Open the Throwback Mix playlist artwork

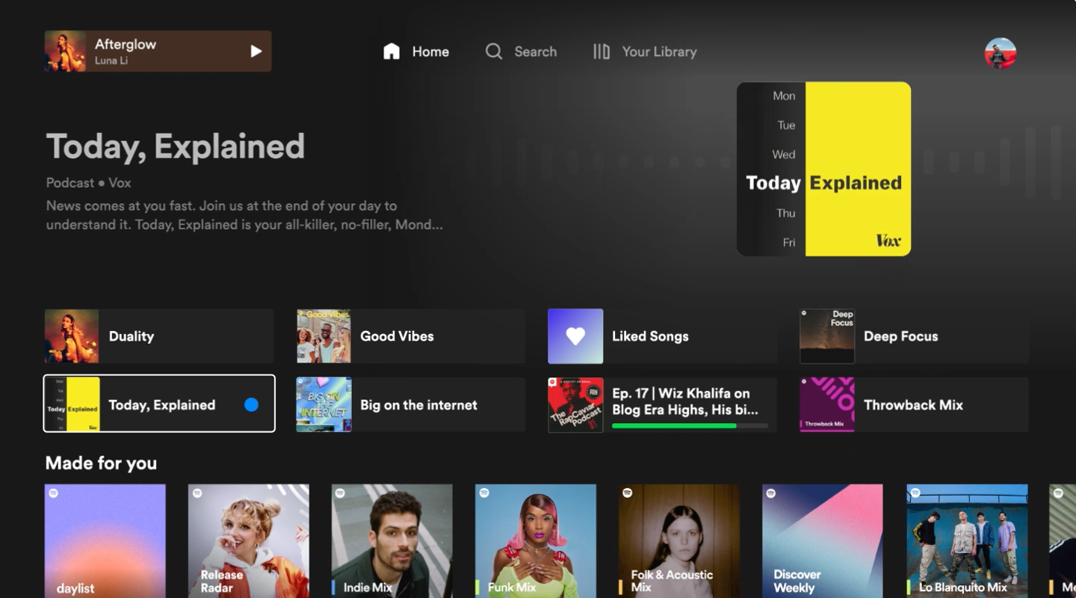(826, 404)
